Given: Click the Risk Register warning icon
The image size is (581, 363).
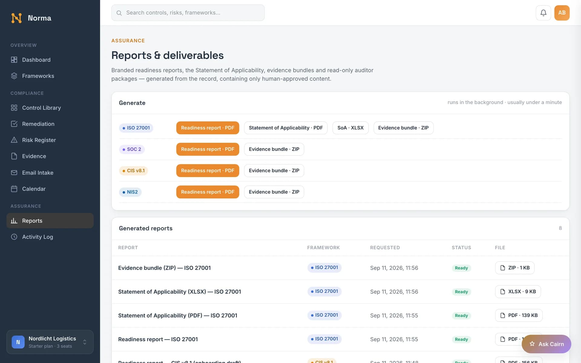Looking at the screenshot, I should pyautogui.click(x=14, y=140).
